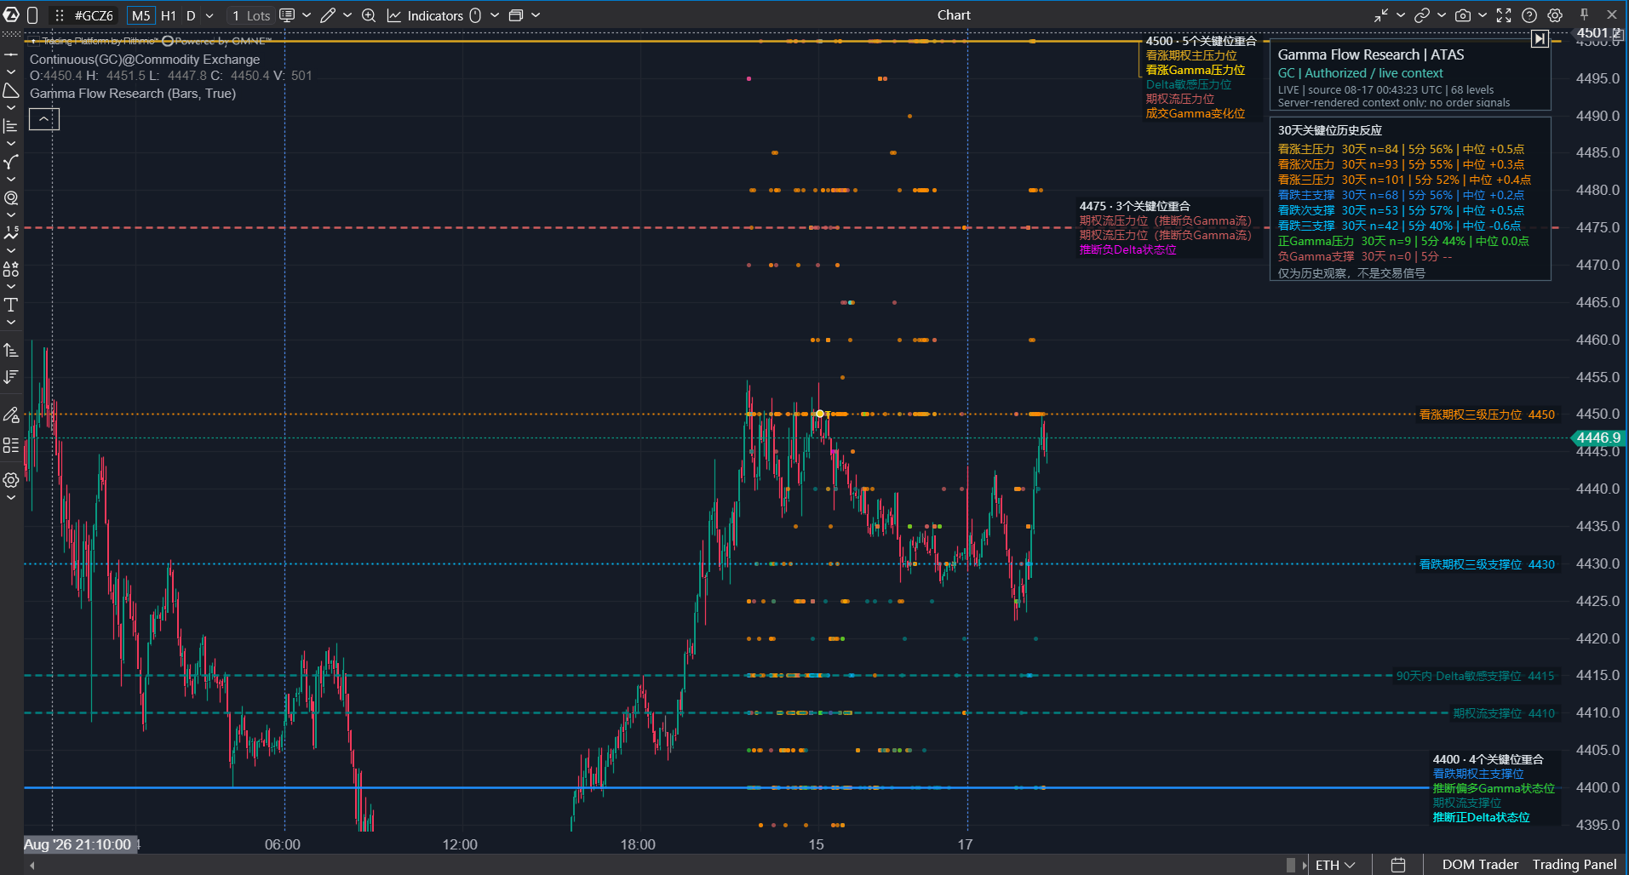Image resolution: width=1629 pixels, height=875 pixels.
Task: Expand the templates dropdown arrow
Action: 536,15
